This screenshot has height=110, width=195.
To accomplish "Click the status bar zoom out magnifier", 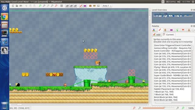I will pos(140,108).
